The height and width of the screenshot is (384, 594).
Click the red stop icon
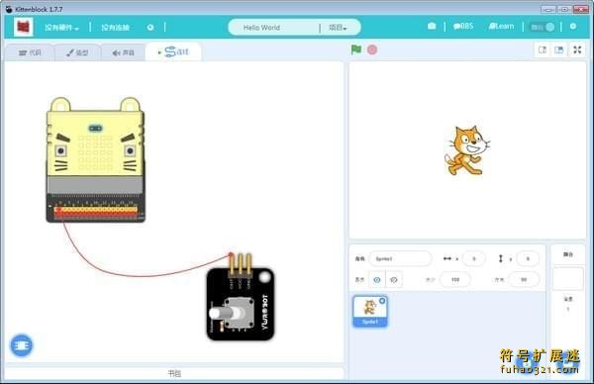click(x=372, y=49)
